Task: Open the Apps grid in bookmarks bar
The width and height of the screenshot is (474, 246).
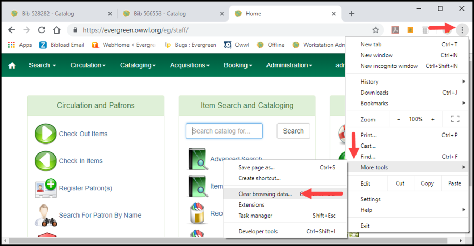Action: [20, 45]
